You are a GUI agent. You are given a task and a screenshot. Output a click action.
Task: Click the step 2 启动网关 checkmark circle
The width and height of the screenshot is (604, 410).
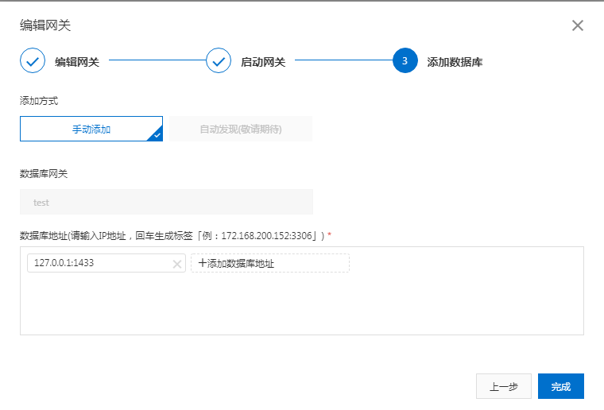[219, 60]
